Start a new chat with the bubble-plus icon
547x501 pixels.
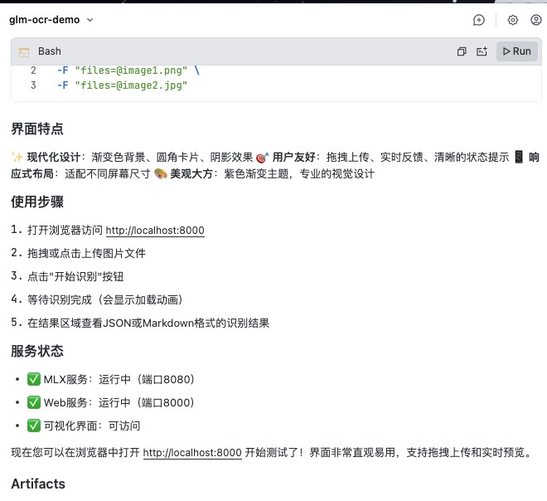pyautogui.click(x=478, y=20)
